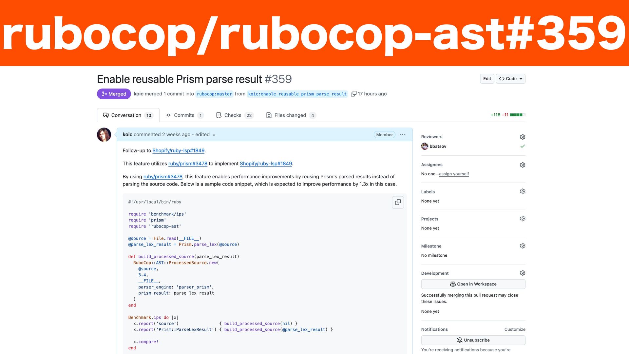
Task: Click the Labels gear icon
Action: (x=523, y=191)
